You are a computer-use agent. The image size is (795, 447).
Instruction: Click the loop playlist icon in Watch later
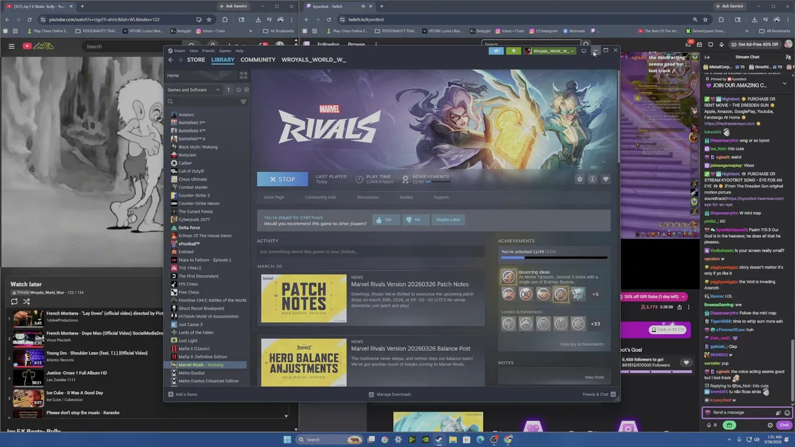14,302
